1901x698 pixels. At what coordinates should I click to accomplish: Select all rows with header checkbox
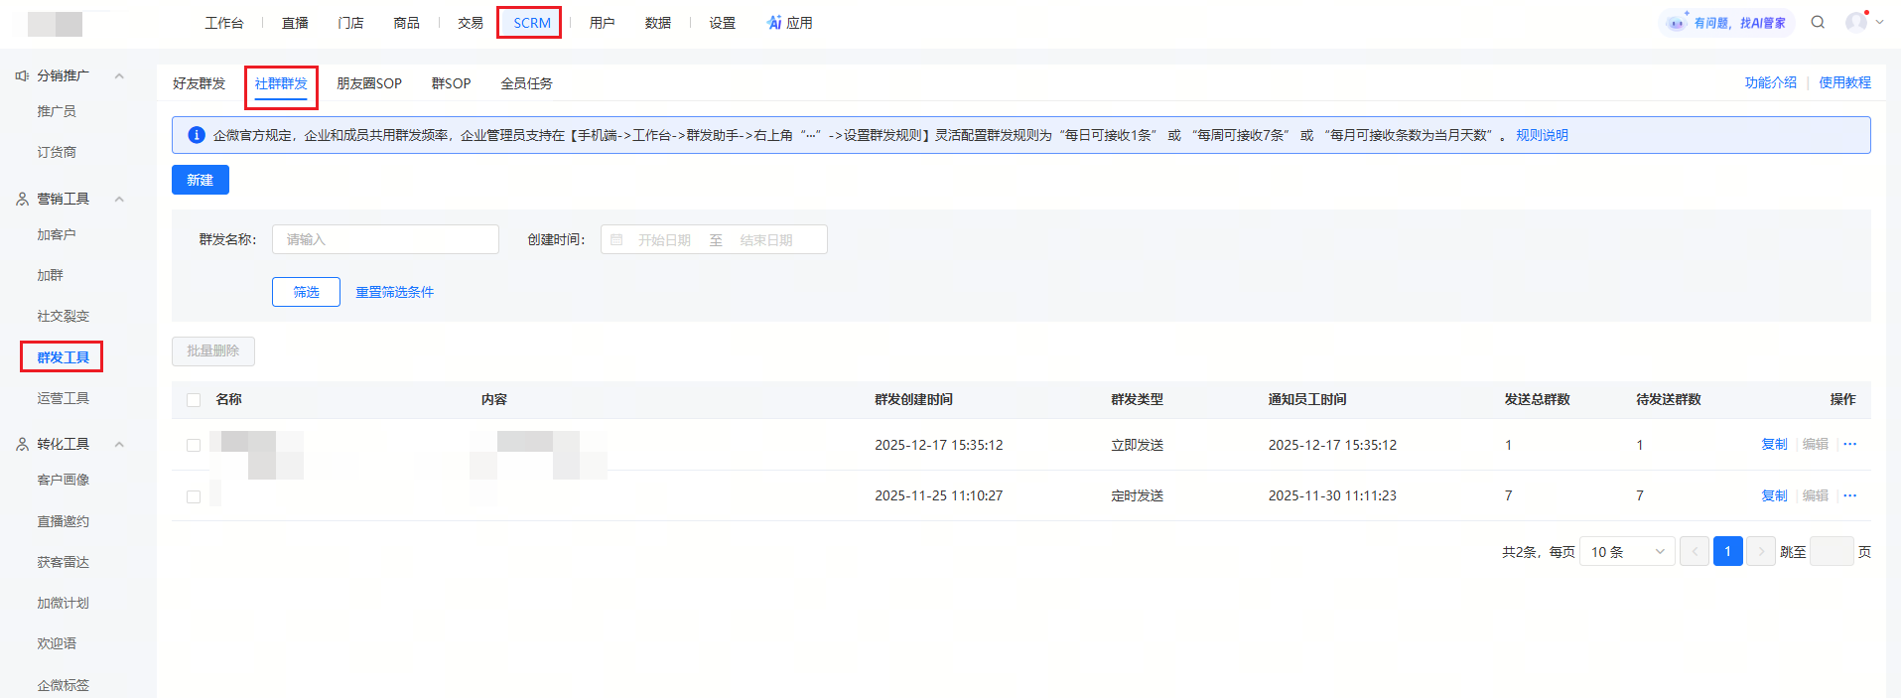click(x=194, y=400)
